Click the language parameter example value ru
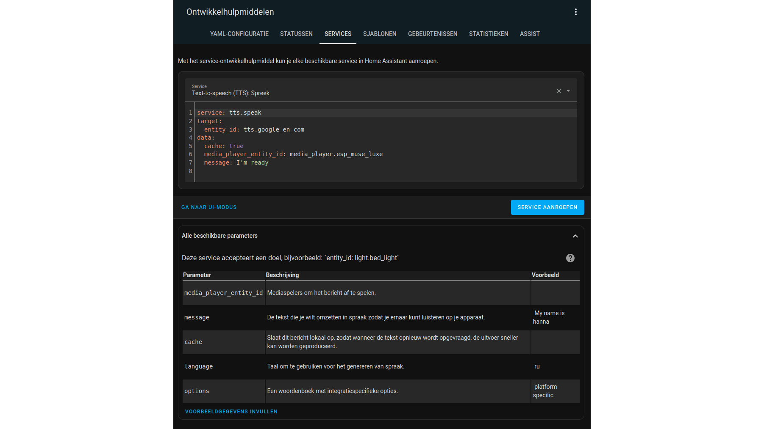Screen dimensions: 764x429 pyautogui.click(x=536, y=366)
